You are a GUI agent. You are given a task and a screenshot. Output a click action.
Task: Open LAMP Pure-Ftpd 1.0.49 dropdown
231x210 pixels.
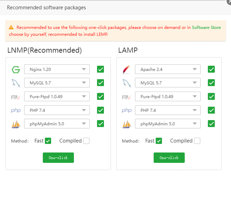168,97
